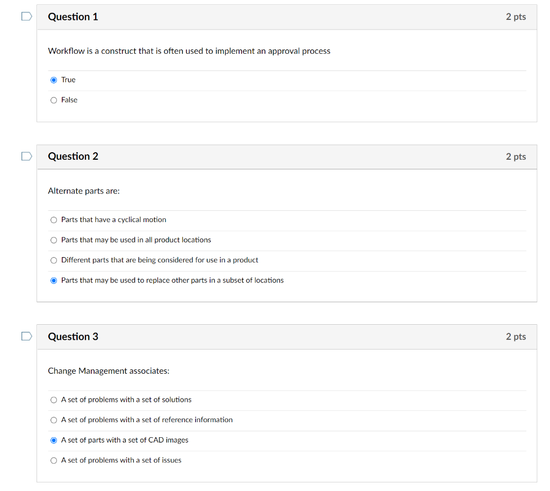This screenshot has width=550, height=491.
Task: Choose 'A set of problems with a set of solutions'
Action: tap(54, 400)
